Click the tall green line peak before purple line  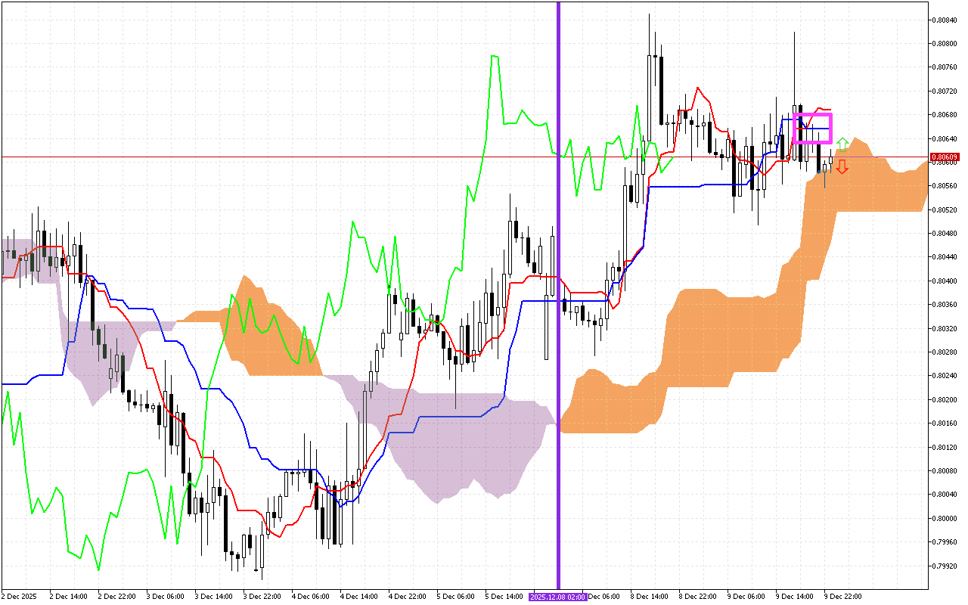coord(495,57)
